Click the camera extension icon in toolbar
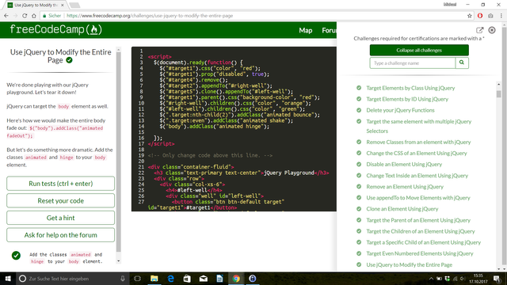The width and height of the screenshot is (507, 285). pyautogui.click(x=490, y=16)
